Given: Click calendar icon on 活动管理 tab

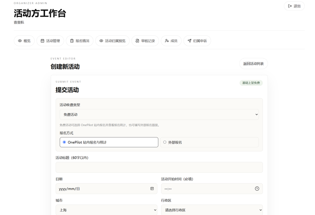Looking at the screenshot, I should click(x=43, y=41).
